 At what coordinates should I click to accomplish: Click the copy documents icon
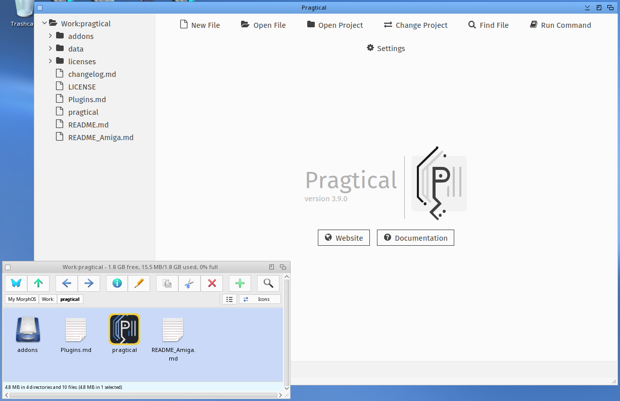click(x=167, y=283)
